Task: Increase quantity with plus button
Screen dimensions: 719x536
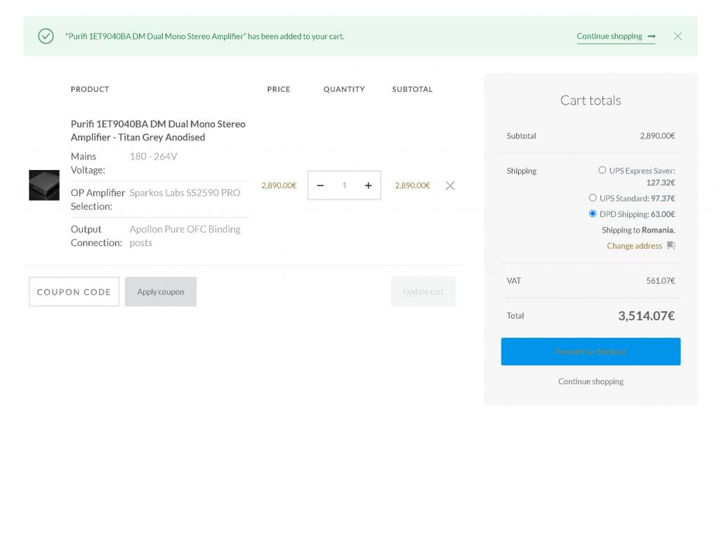Action: pyautogui.click(x=368, y=185)
